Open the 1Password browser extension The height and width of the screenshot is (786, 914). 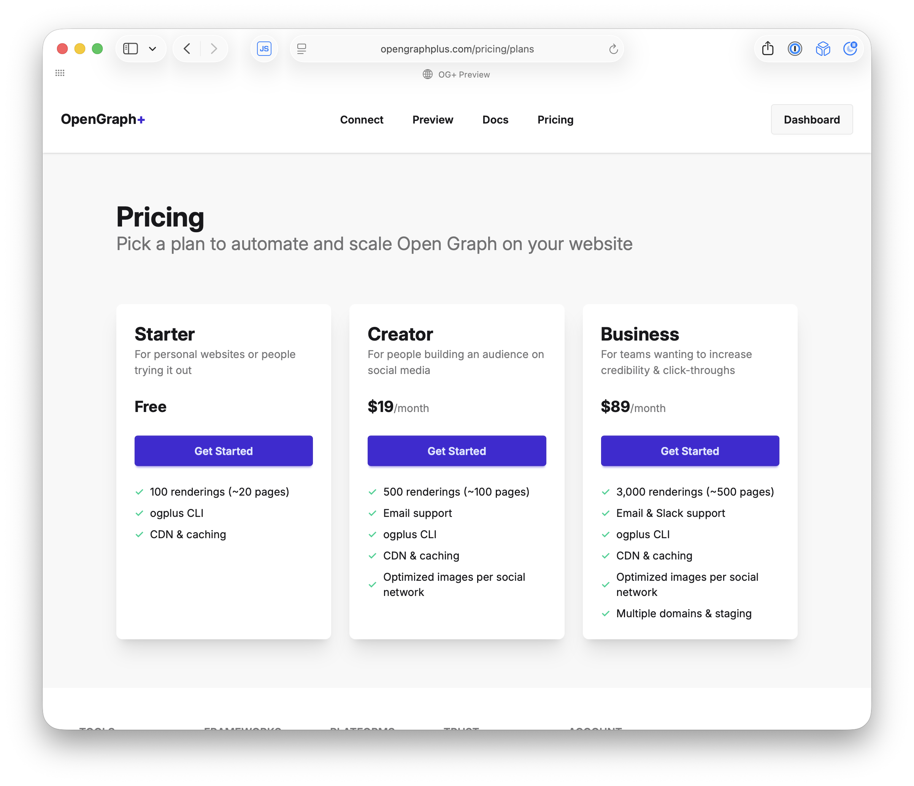coord(795,49)
